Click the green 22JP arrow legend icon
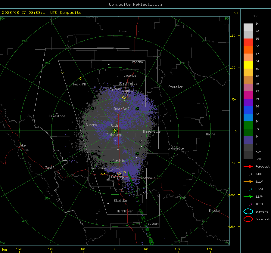271x253 pixels. [x=248, y=196]
